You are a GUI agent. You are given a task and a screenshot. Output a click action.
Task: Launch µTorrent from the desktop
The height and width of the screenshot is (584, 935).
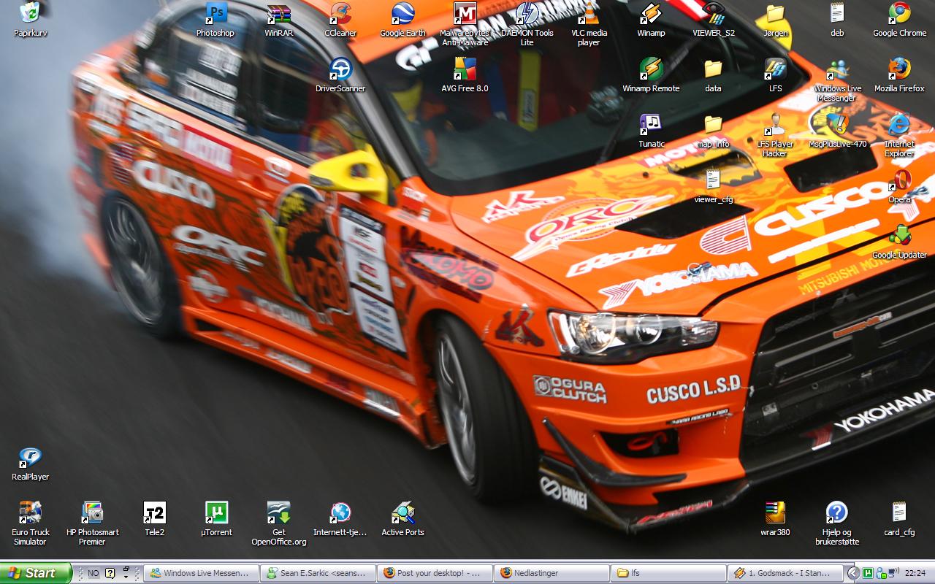coord(216,519)
